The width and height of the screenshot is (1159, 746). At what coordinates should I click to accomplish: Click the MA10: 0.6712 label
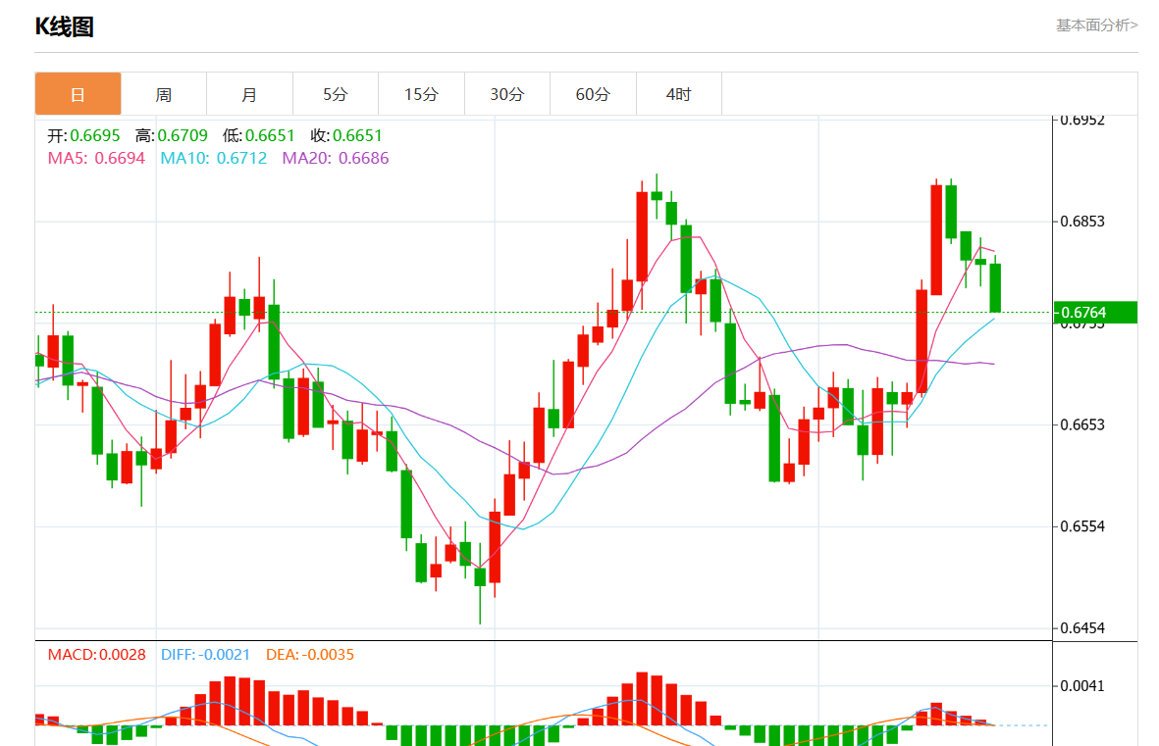point(214,158)
